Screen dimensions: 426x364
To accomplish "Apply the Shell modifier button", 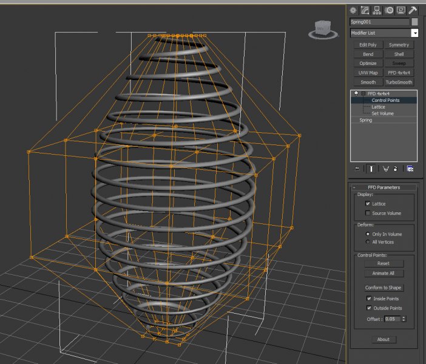I will click(x=399, y=54).
